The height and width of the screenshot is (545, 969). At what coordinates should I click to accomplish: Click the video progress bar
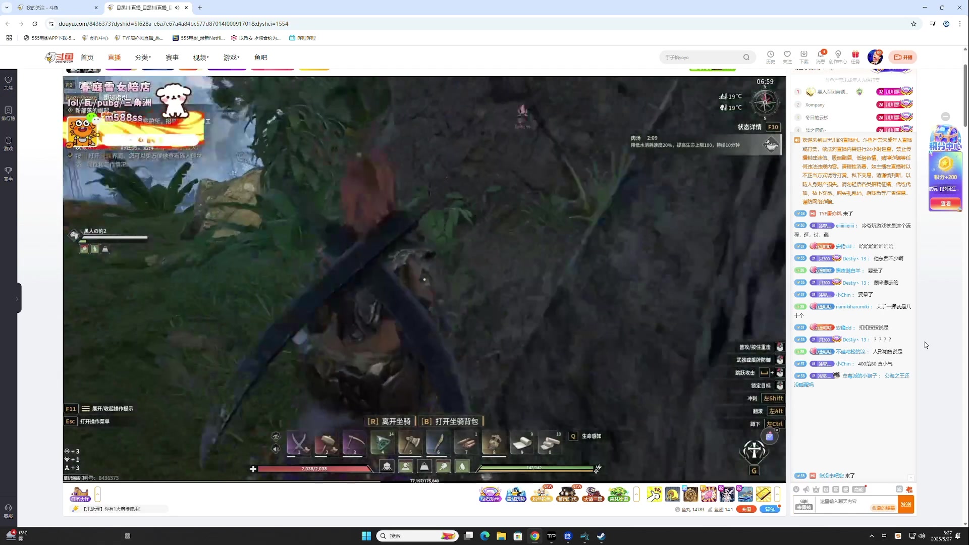click(x=424, y=482)
